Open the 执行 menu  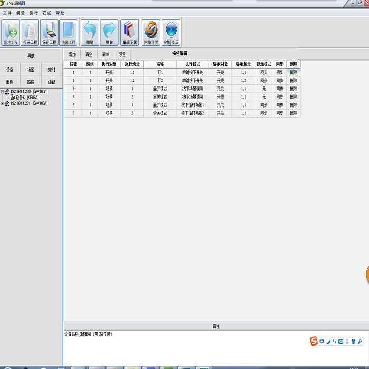[34, 13]
